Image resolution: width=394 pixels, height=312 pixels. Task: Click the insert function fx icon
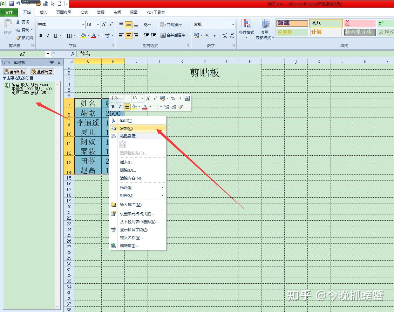pyautogui.click(x=73, y=54)
